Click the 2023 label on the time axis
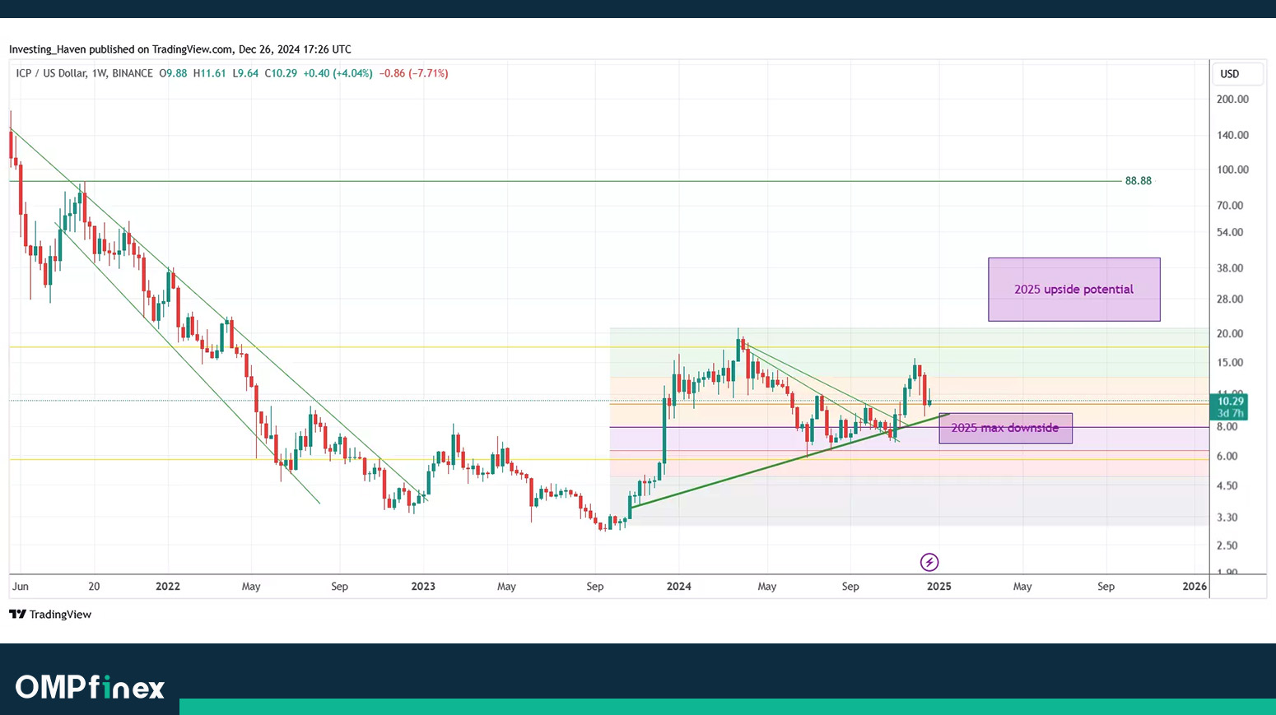 click(x=423, y=587)
